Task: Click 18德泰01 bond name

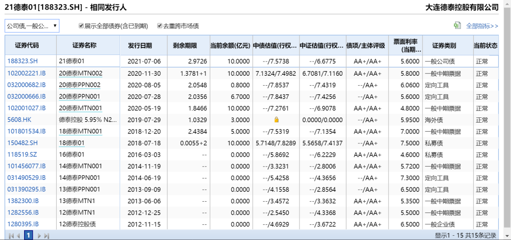Action: pos(72,143)
